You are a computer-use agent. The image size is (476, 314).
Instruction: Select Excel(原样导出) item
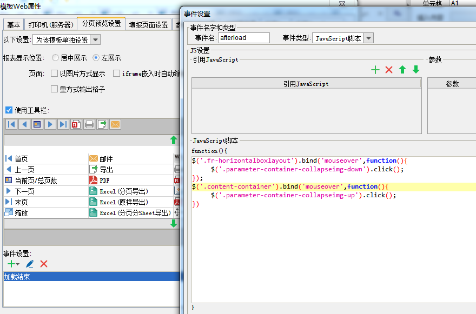point(130,202)
